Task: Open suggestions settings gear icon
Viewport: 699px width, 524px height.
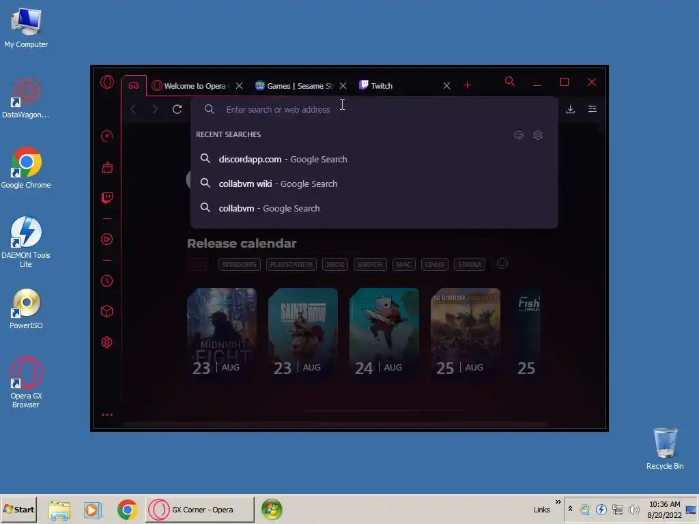Action: pyautogui.click(x=538, y=135)
